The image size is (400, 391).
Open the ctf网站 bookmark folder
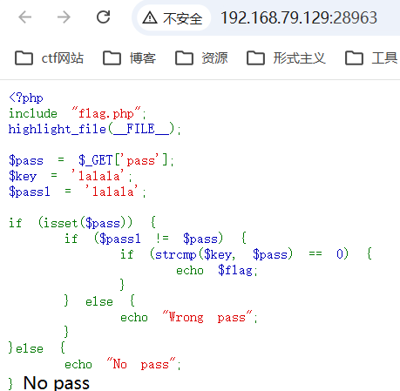pos(50,58)
